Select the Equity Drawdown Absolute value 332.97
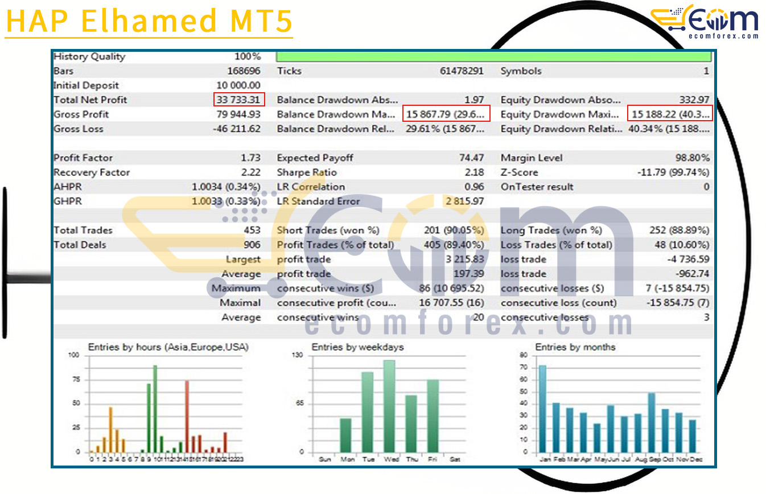766x494 pixels. pyautogui.click(x=694, y=100)
